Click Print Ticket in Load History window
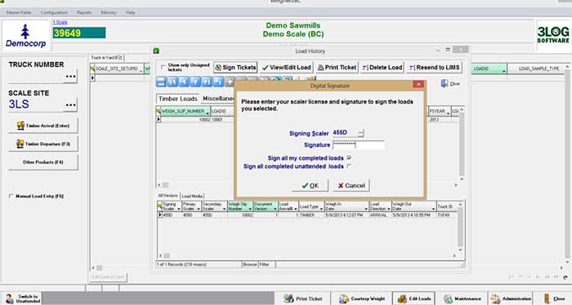Screen dimensions: 572x305 pyautogui.click(x=337, y=68)
